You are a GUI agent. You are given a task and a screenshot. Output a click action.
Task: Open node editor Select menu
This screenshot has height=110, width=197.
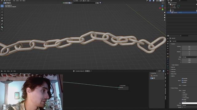pyautogui.click(x=8, y=71)
